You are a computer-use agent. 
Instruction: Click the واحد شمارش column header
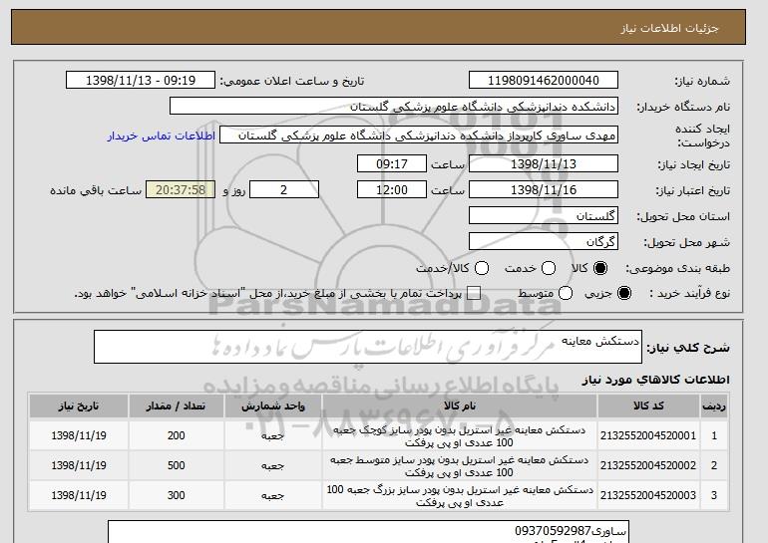pos(273,407)
